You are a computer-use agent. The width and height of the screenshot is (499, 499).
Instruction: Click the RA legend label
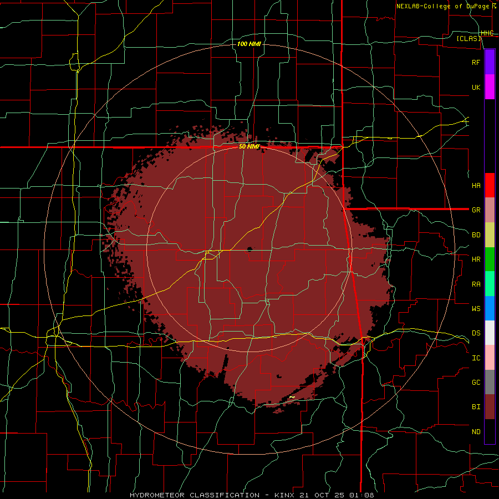476,284
